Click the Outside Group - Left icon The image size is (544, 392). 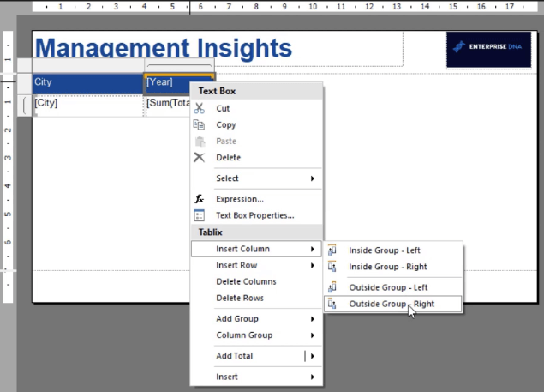coord(332,287)
